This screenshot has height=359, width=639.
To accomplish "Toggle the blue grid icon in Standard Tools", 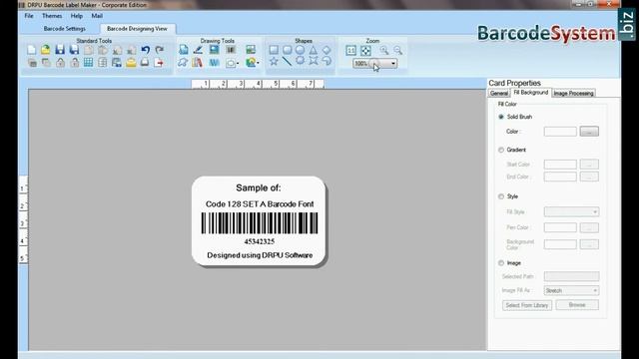I will click(89, 62).
